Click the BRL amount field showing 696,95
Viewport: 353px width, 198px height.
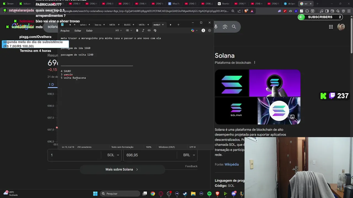(x=150, y=155)
